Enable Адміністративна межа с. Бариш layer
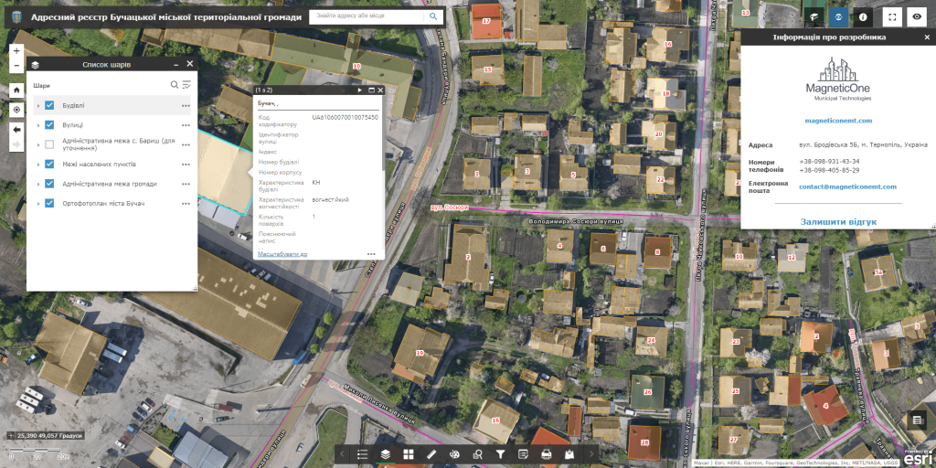This screenshot has width=936, height=468. tap(50, 144)
